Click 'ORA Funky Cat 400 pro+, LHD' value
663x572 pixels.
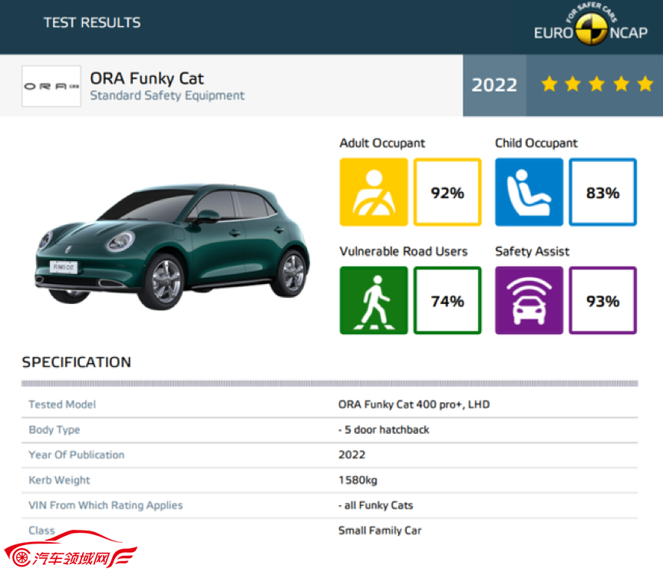414,405
